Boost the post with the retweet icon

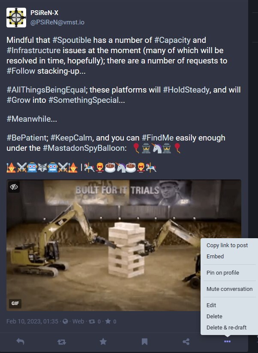coord(61,342)
